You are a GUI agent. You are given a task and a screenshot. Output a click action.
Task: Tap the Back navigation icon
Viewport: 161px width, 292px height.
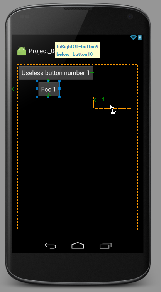[50, 246]
